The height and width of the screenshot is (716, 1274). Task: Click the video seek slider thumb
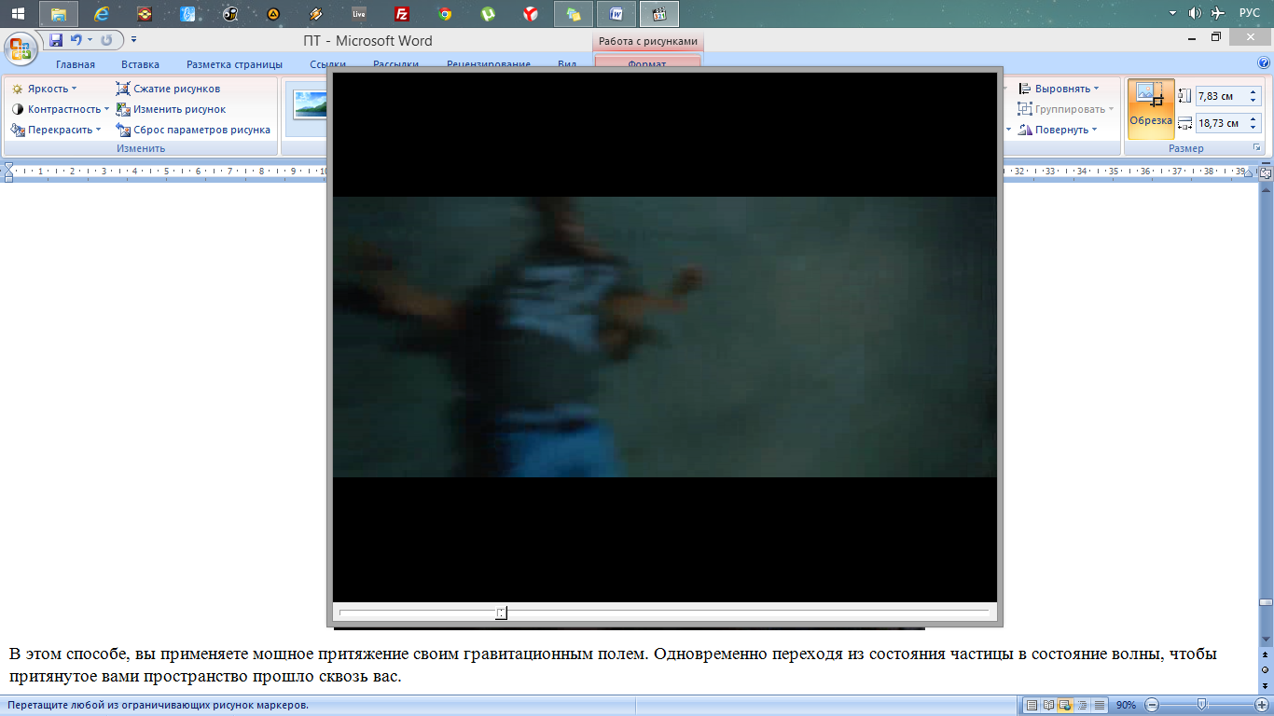pyautogui.click(x=502, y=613)
